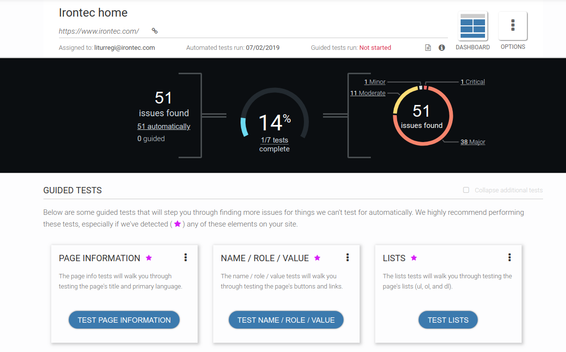Click the star in the description paragraph
The height and width of the screenshot is (352, 566).
coord(177,224)
